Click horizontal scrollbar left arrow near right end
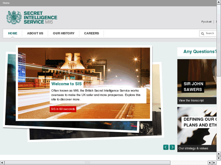 pos(210,163)
